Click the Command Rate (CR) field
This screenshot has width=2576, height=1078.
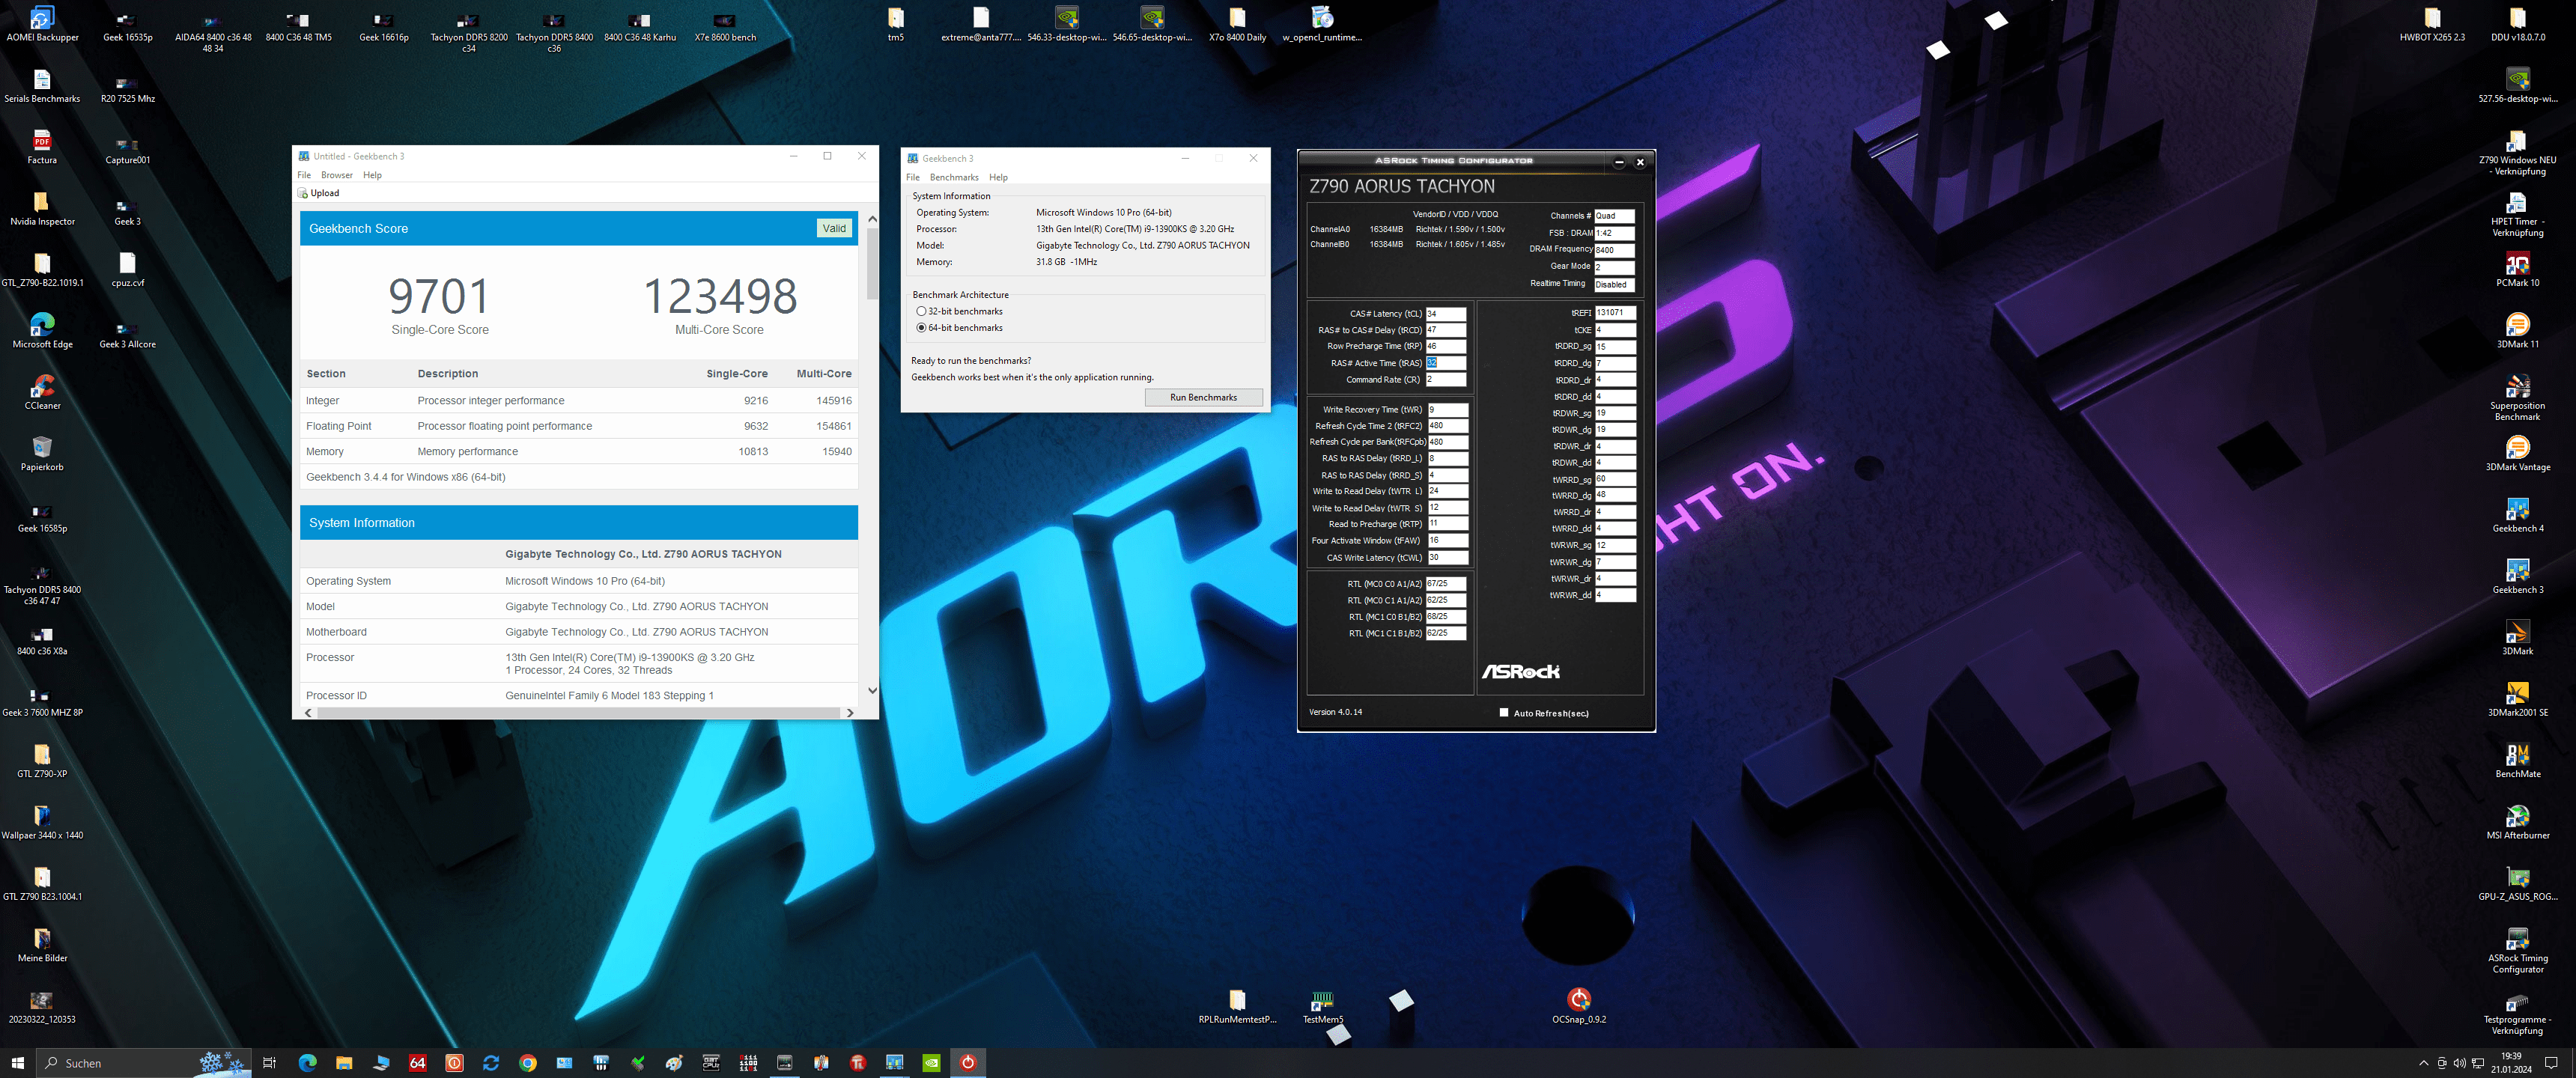click(1445, 380)
